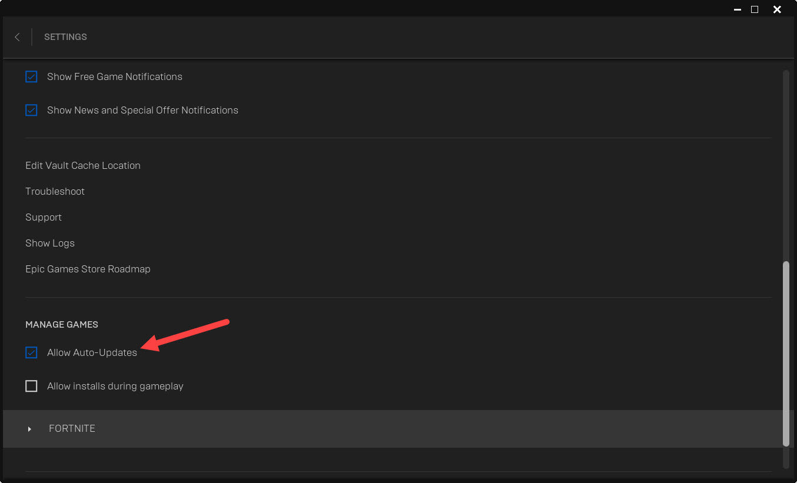Viewport: 797px width, 483px height.
Task: Expand the FORTNITE disclosure triangle
Action: [x=29, y=429]
